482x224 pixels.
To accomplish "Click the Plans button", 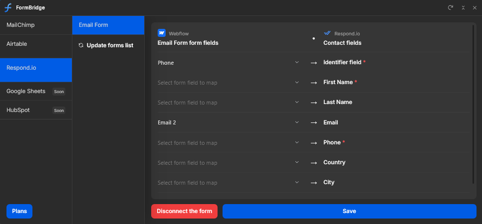I will tap(19, 211).
